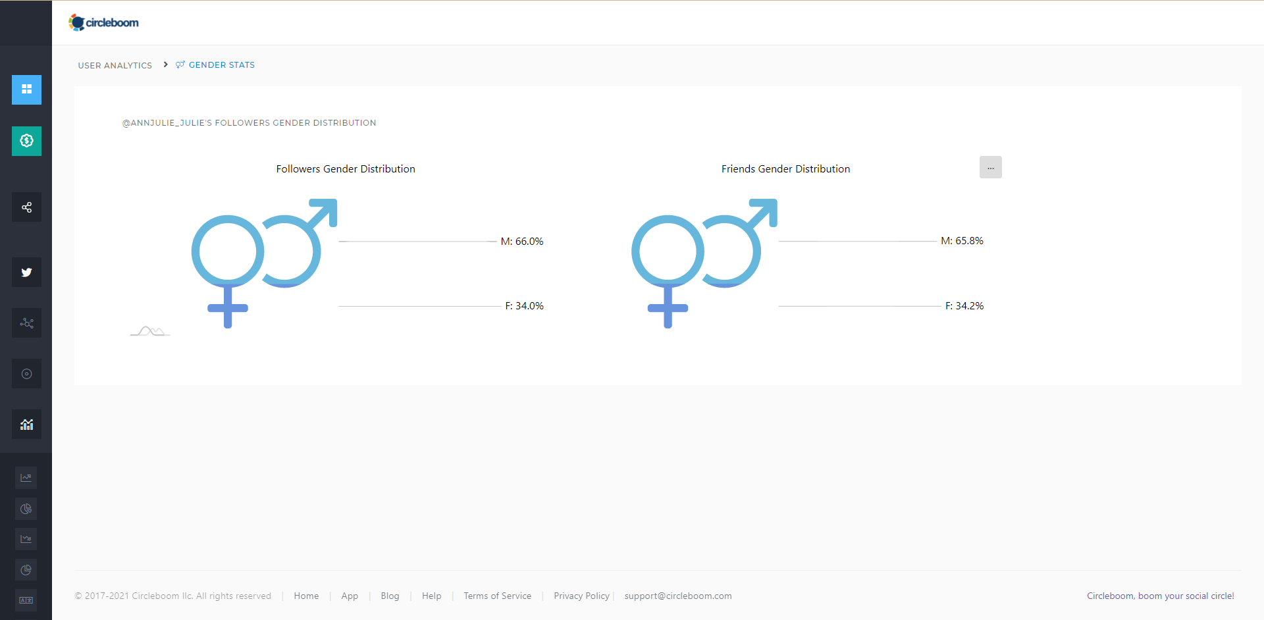Click the support@circleboom.com email link

click(x=677, y=596)
